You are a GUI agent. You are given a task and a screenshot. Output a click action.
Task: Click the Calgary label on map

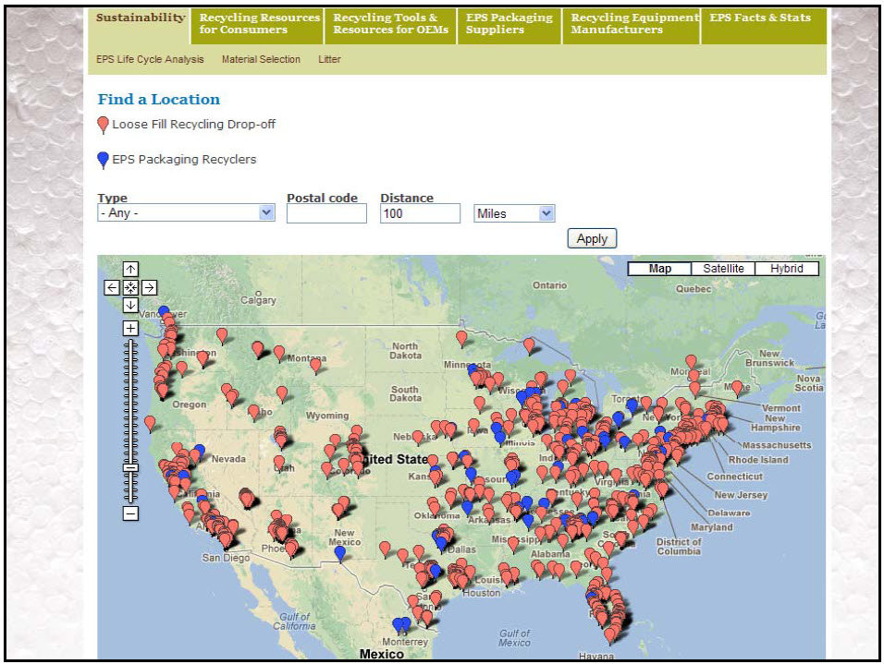pos(258,300)
